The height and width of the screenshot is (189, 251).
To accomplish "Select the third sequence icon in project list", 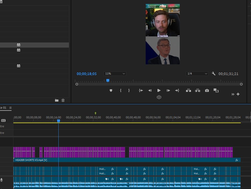I will point(19,66).
